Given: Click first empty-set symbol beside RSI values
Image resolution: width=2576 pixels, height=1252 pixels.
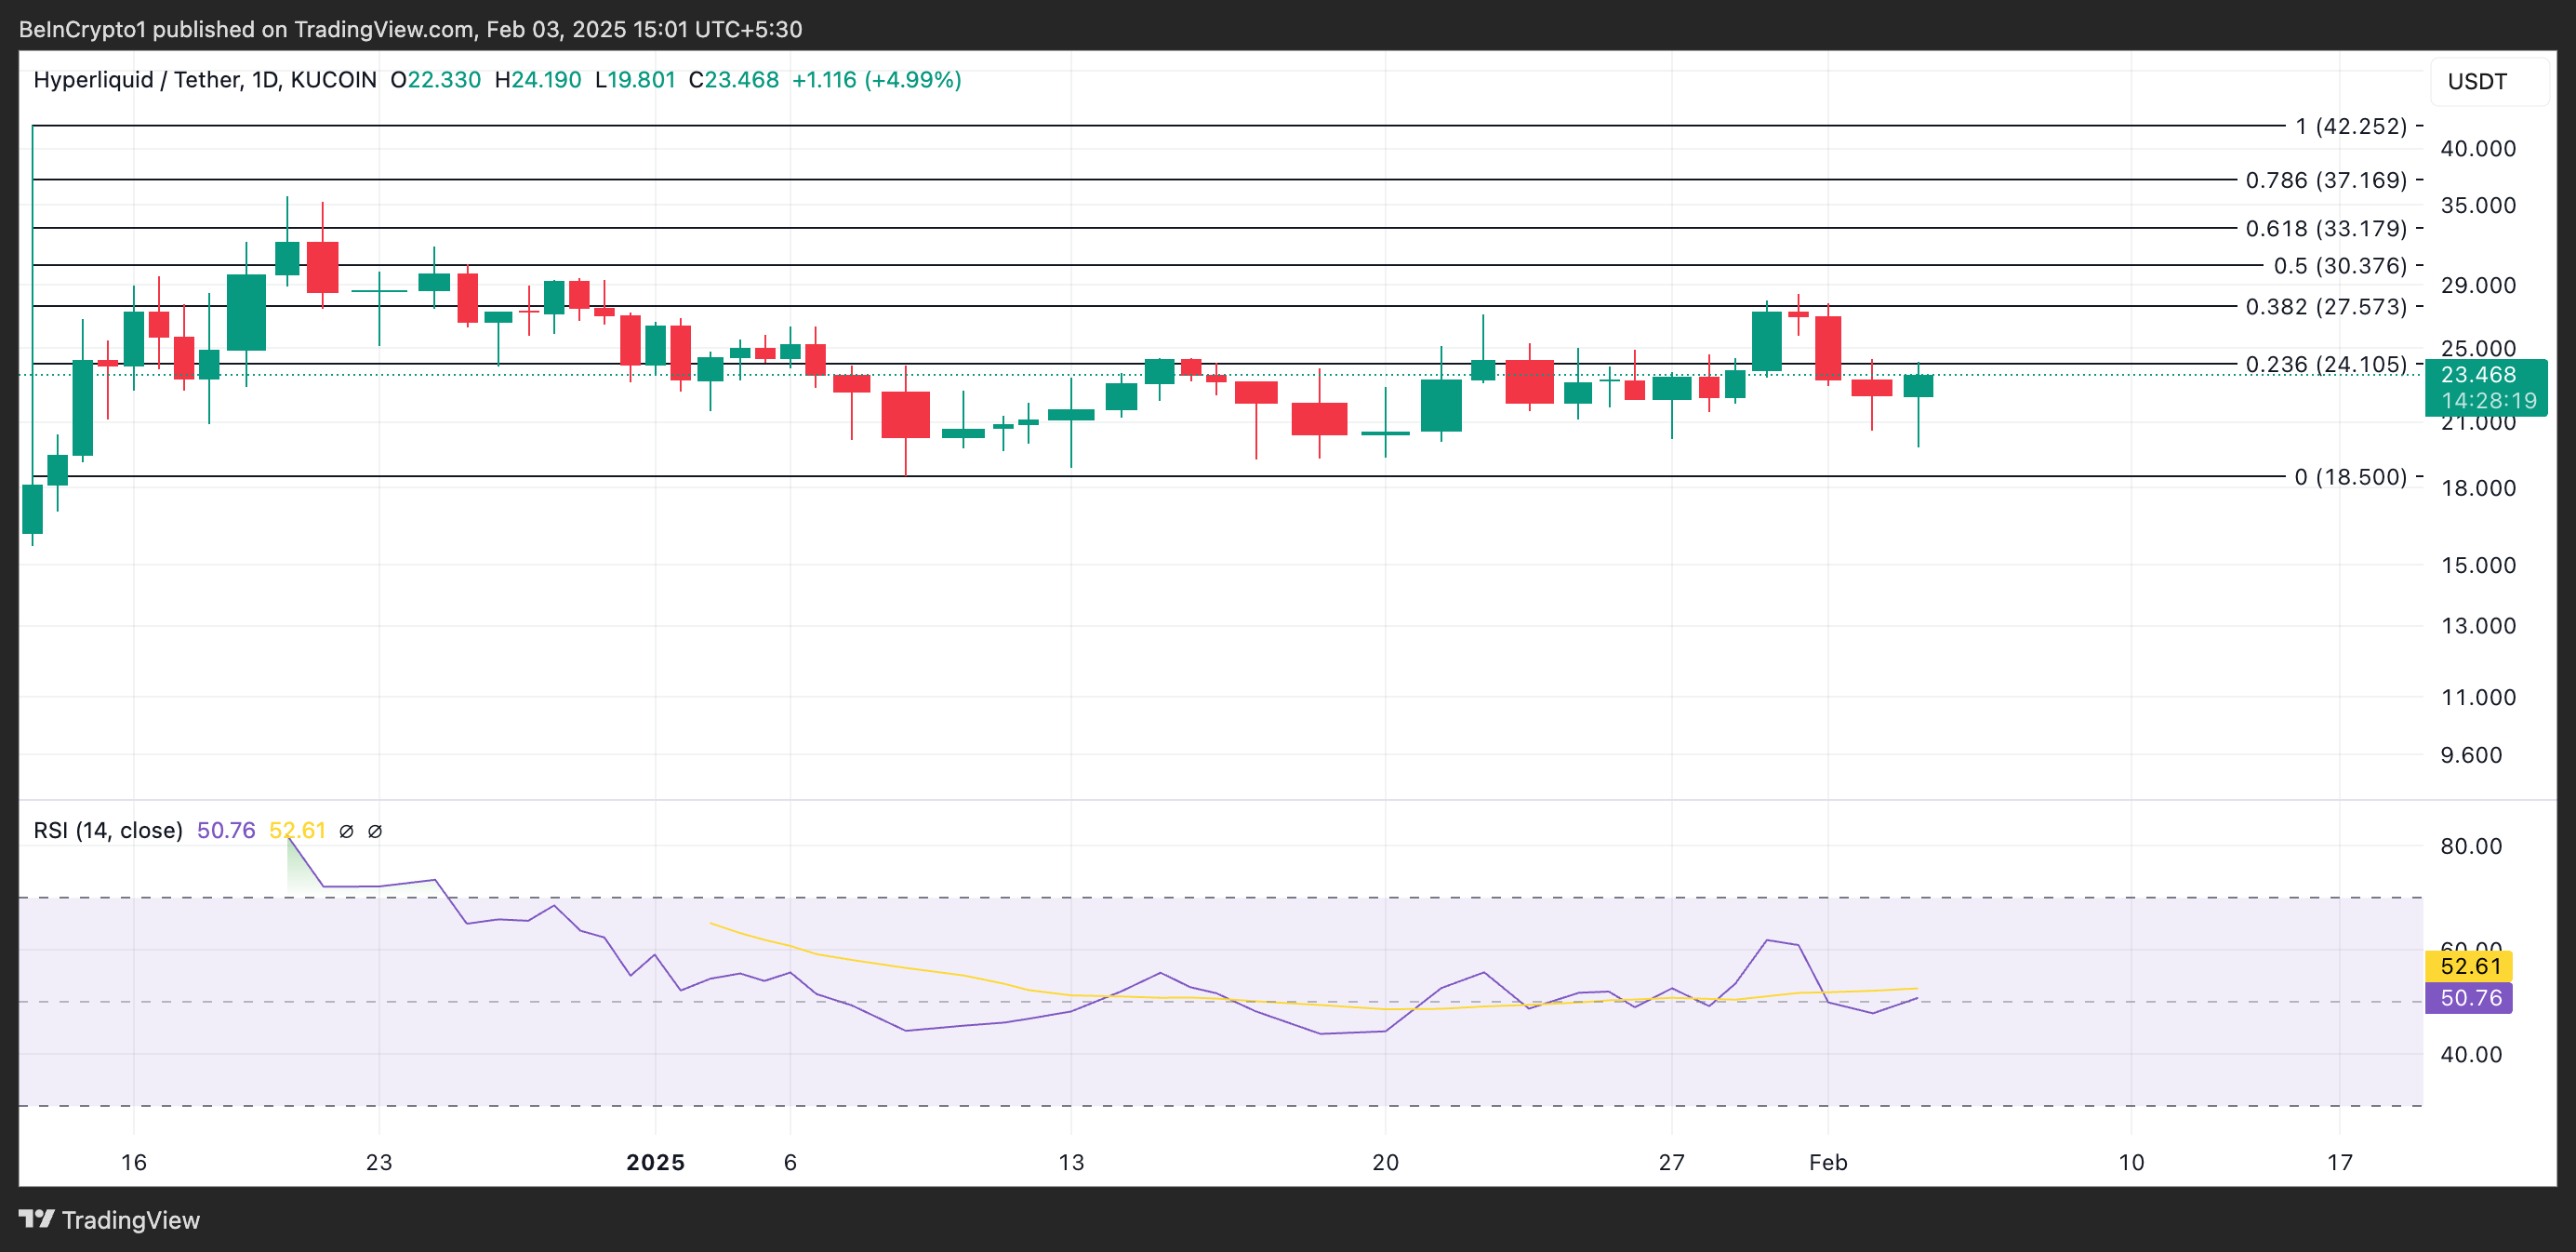Looking at the screenshot, I should click(x=346, y=831).
